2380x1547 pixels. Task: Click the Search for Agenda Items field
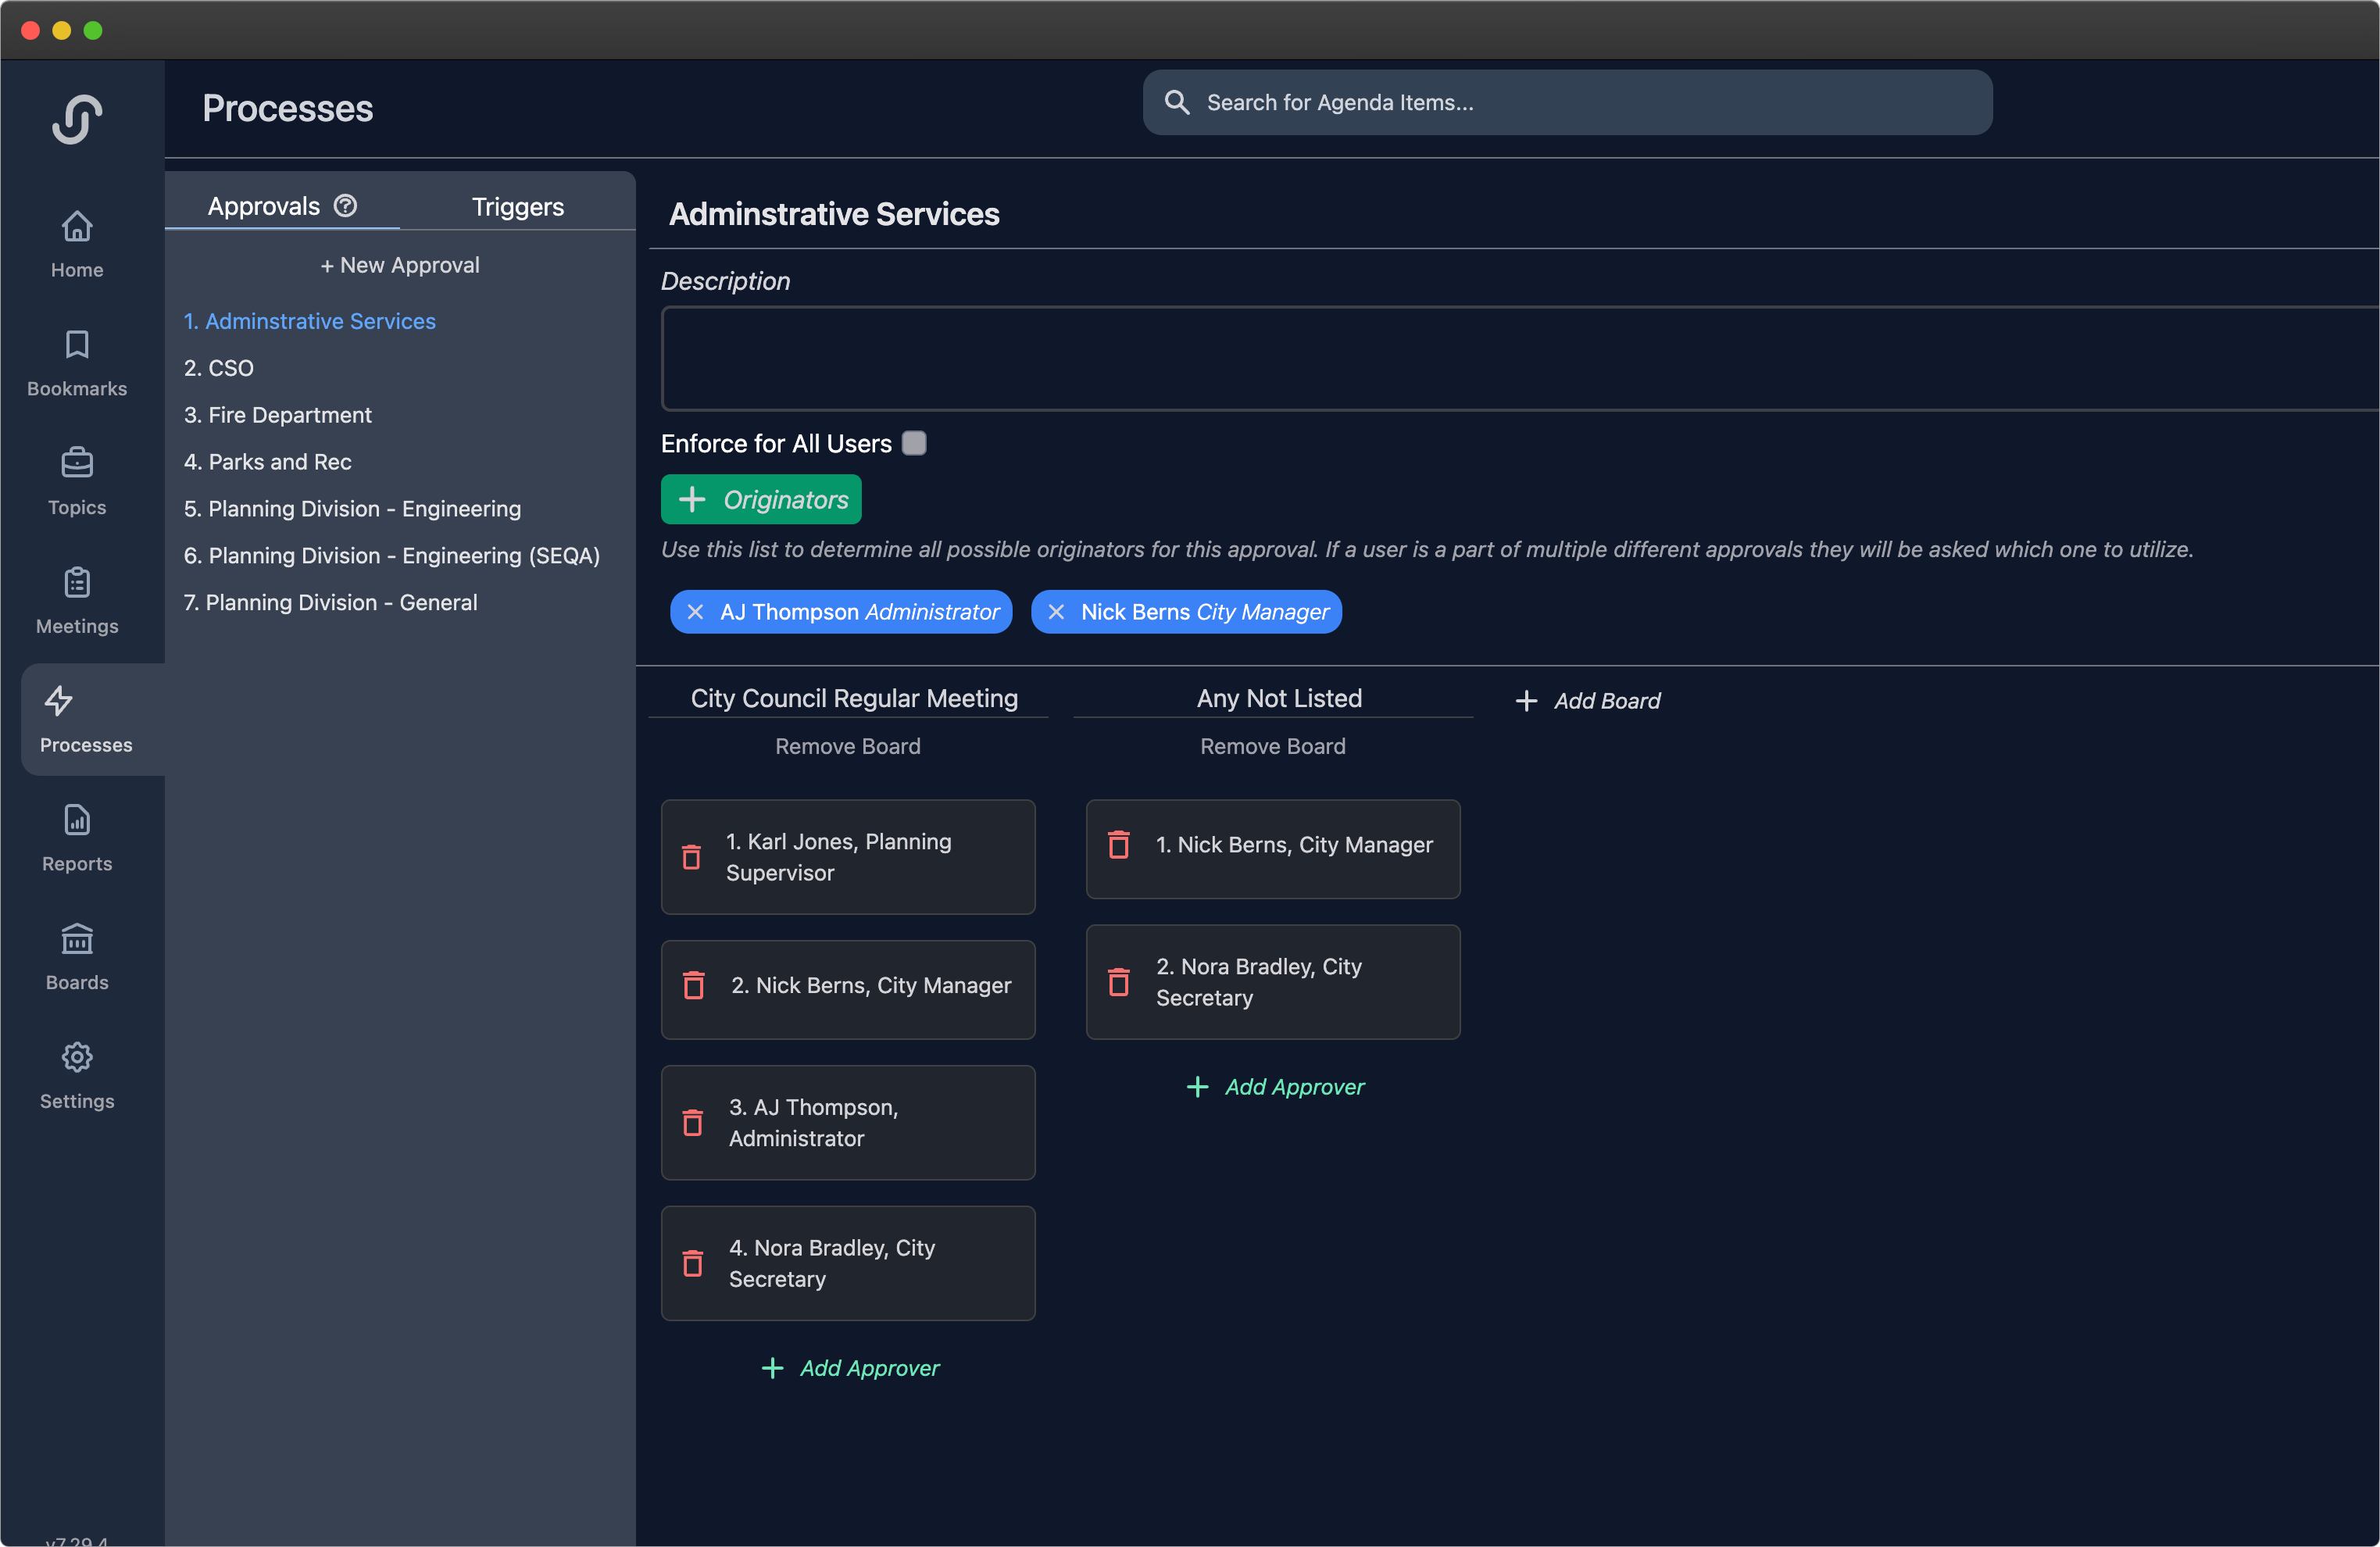tap(1567, 102)
